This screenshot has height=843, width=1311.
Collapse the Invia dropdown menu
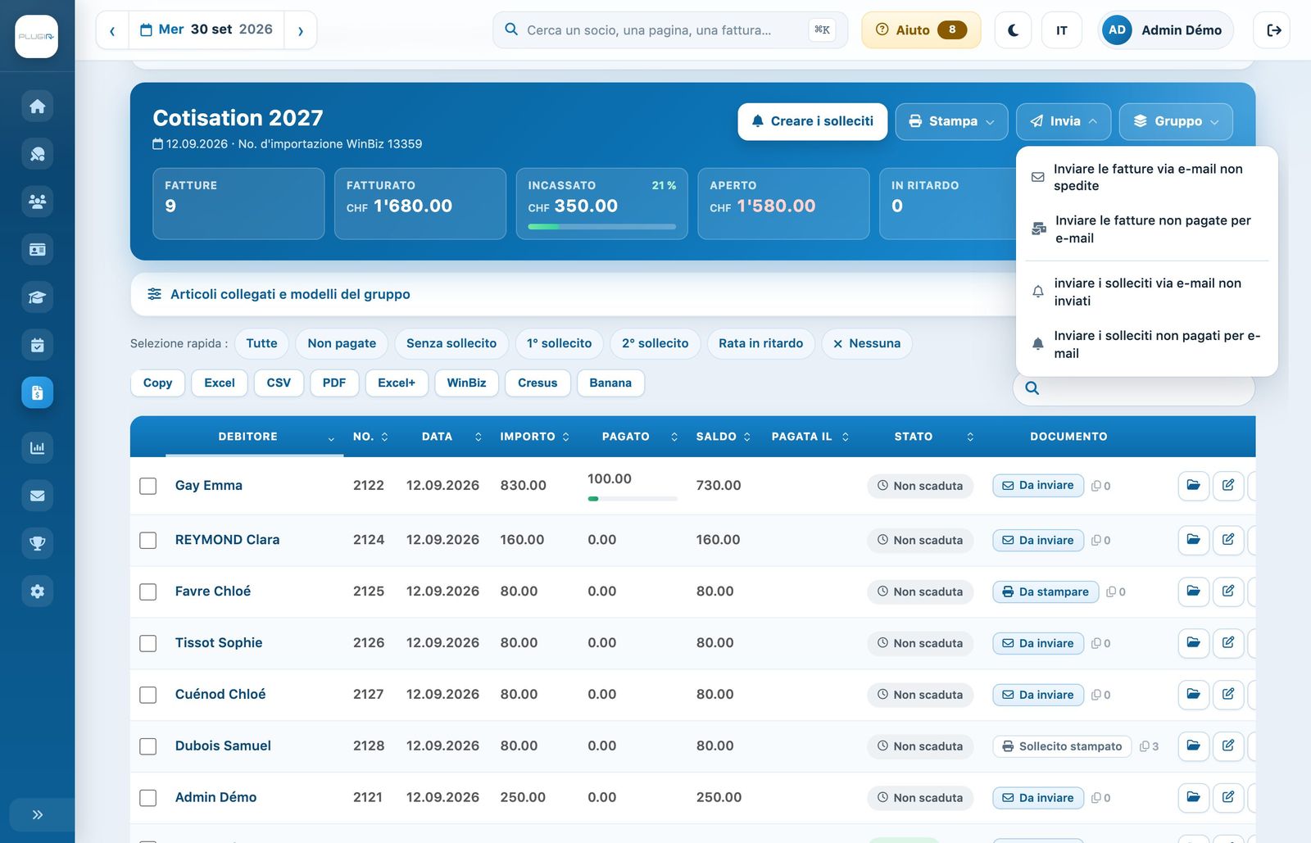pos(1064,121)
